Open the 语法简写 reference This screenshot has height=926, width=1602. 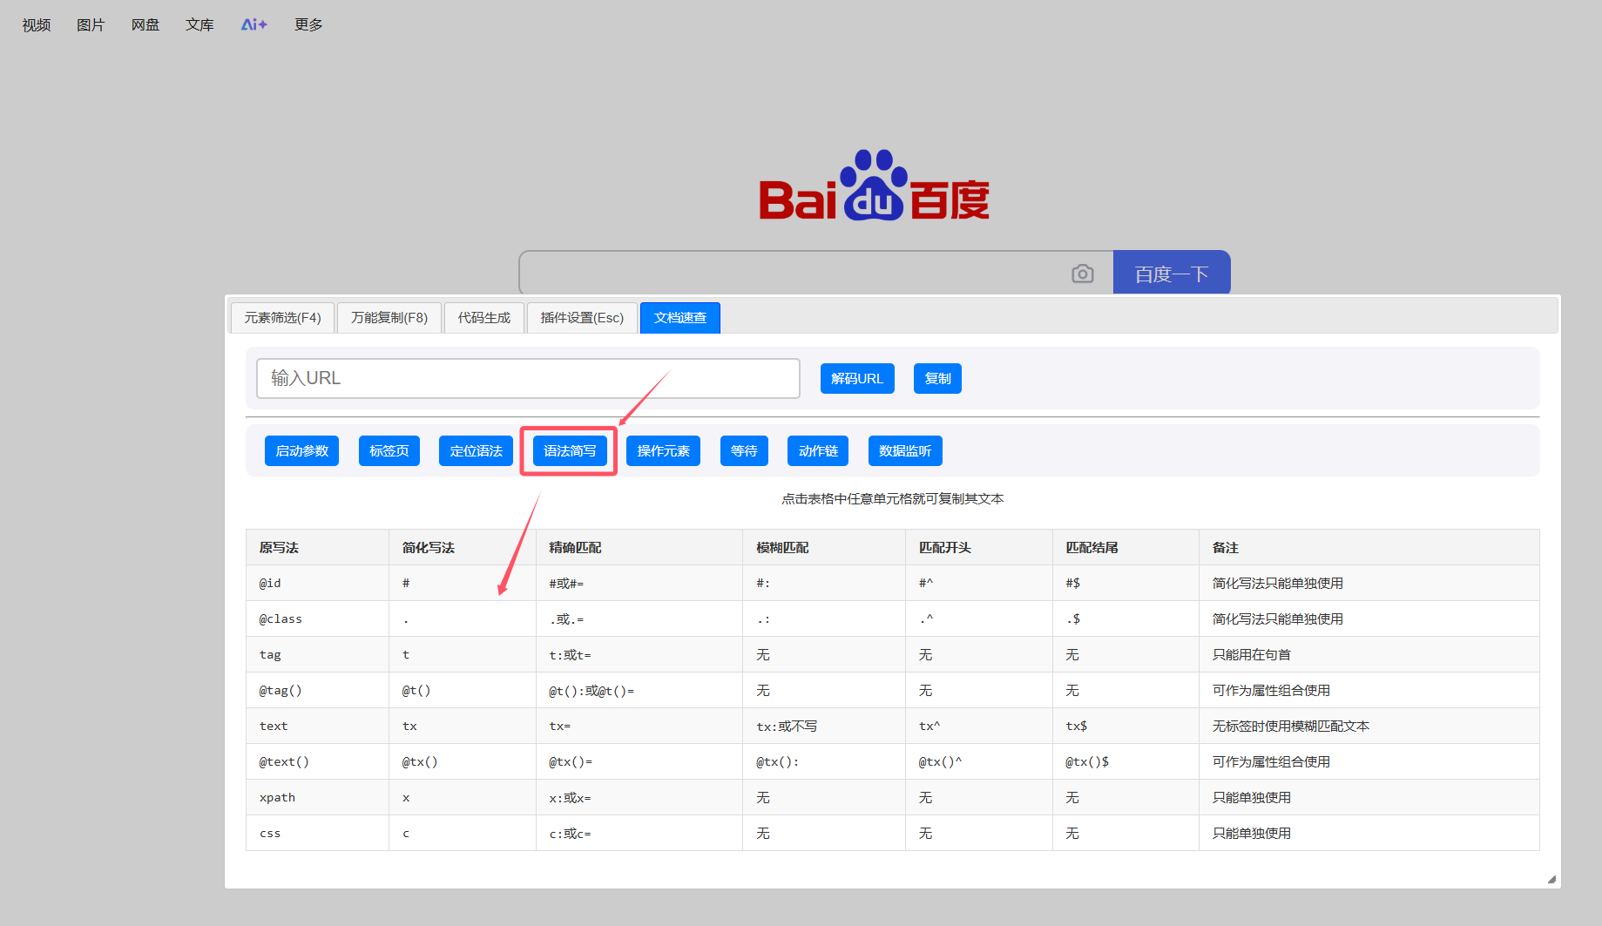point(570,450)
